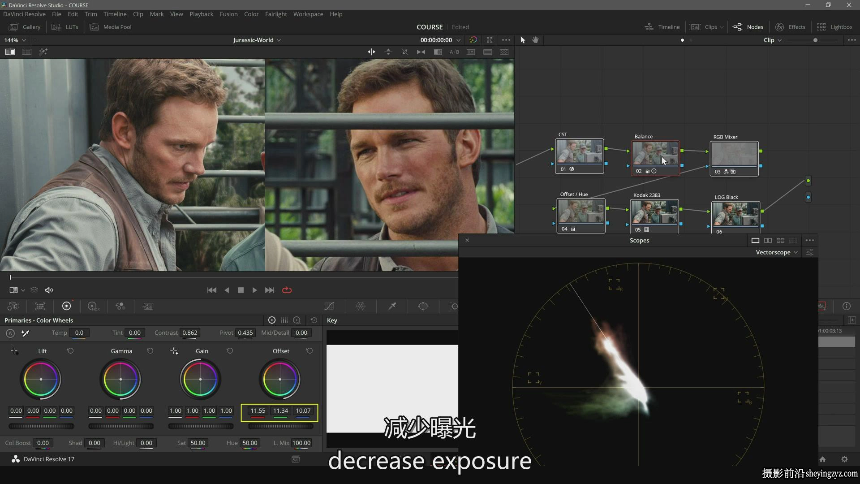Reset the Primaries color wheels palette
Screen dimensions: 860x484
pos(314,320)
